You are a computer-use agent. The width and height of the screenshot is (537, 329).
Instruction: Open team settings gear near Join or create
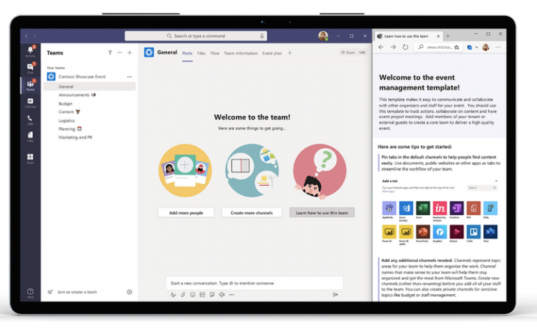tap(129, 292)
